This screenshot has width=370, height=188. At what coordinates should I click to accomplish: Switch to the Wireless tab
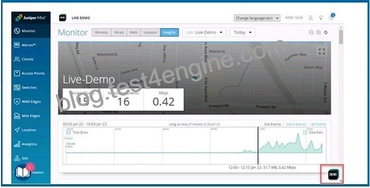101,33
